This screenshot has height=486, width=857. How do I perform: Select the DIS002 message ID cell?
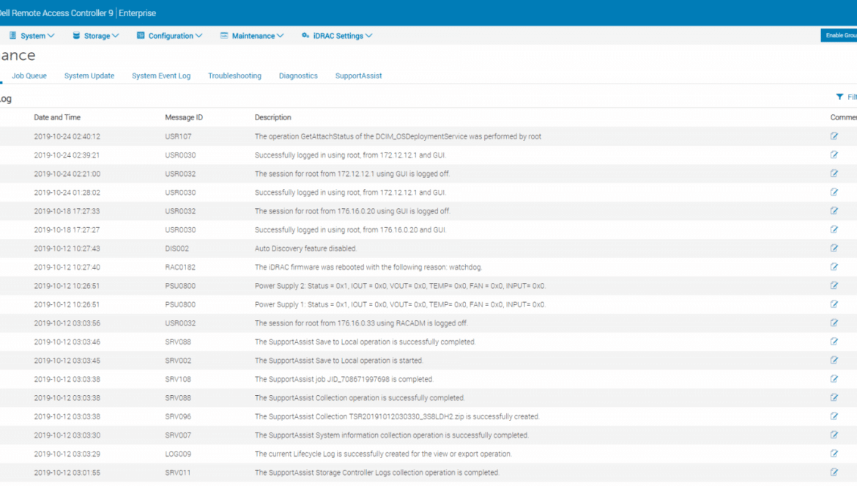point(177,248)
